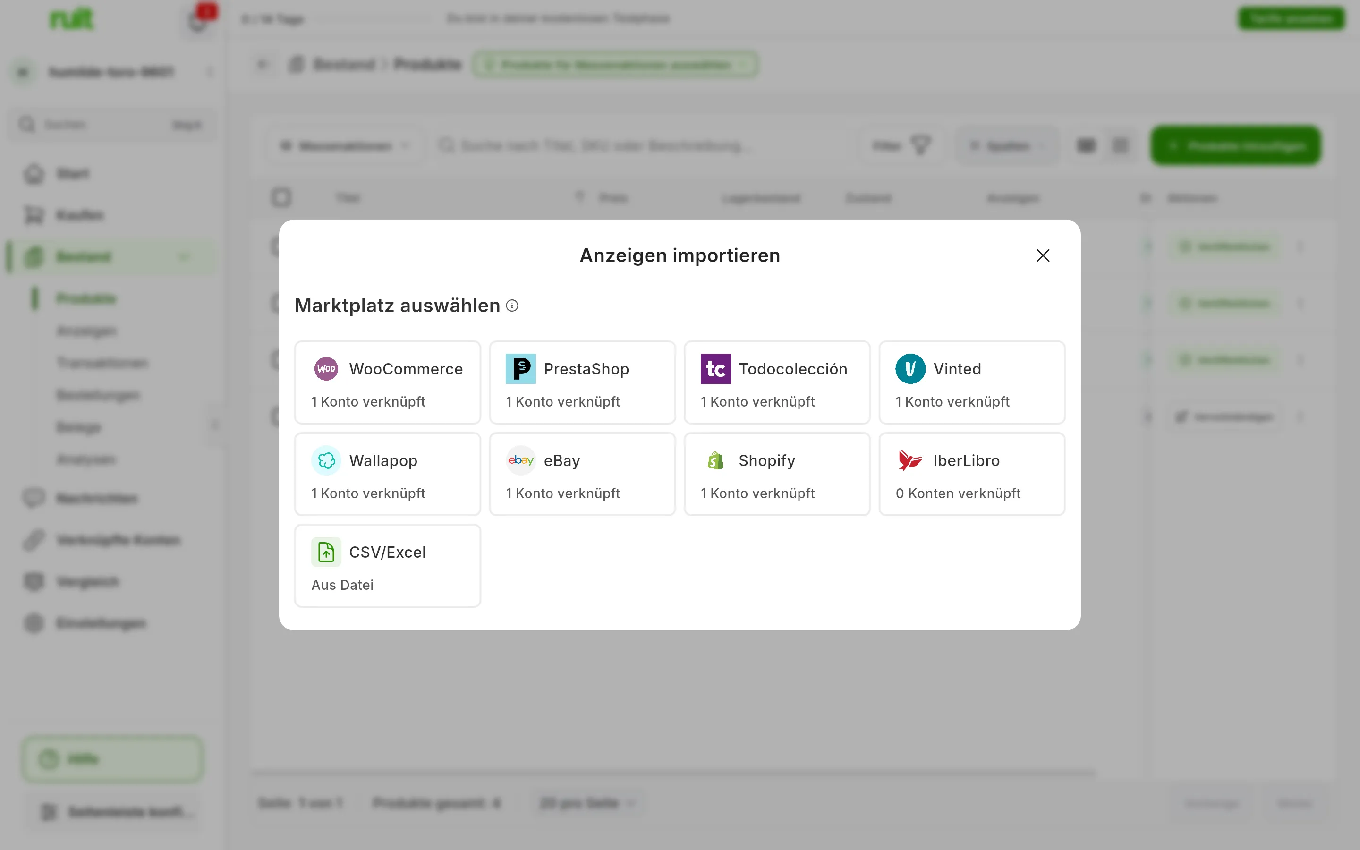Click the 'Anzeigen importieren' dialog title
This screenshot has width=1360, height=850.
(680, 255)
